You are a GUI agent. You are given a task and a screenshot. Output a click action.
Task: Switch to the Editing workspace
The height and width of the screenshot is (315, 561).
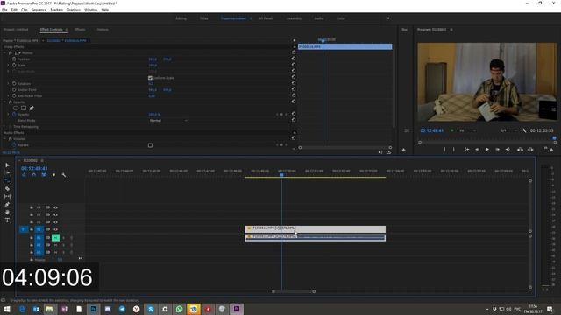pos(181,18)
